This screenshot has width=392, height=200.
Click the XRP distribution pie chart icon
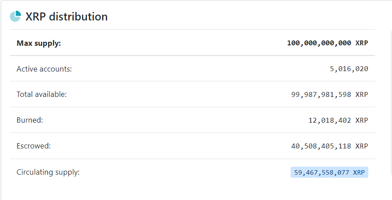[15, 16]
